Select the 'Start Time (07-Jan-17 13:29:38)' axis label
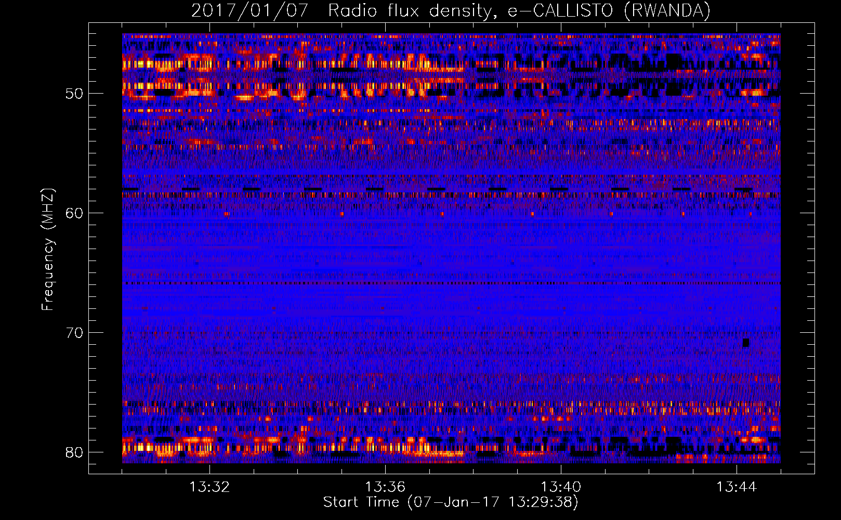Viewport: 841px width, 520px height. 451,502
